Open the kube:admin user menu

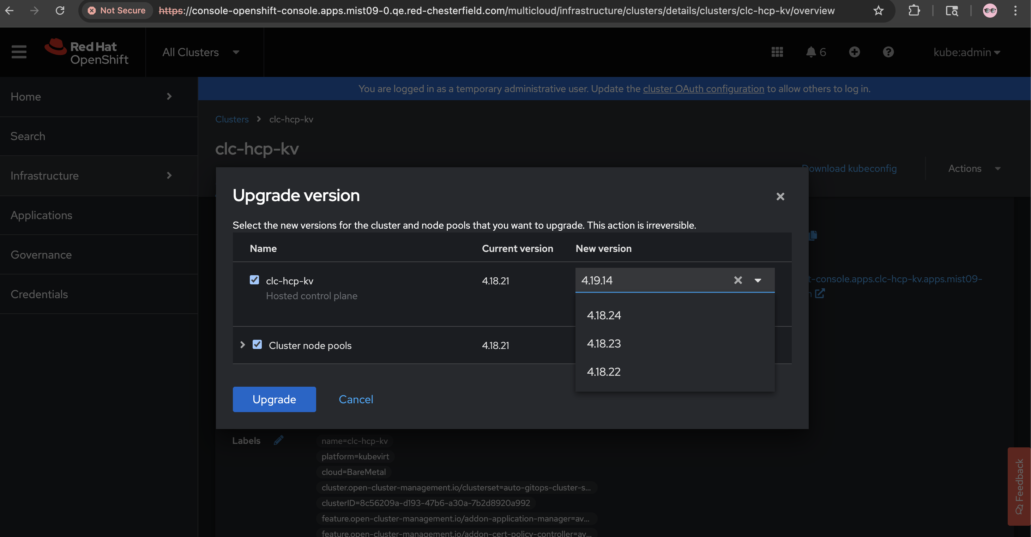tap(966, 52)
